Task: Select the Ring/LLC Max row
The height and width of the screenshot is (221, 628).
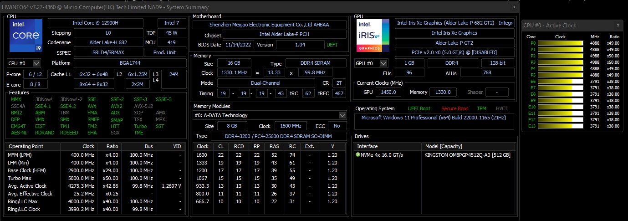Action: pyautogui.click(x=96, y=201)
